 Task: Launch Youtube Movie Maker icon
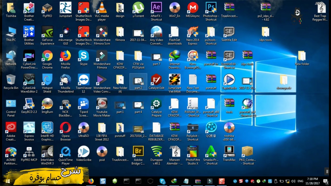(x=102, y=104)
